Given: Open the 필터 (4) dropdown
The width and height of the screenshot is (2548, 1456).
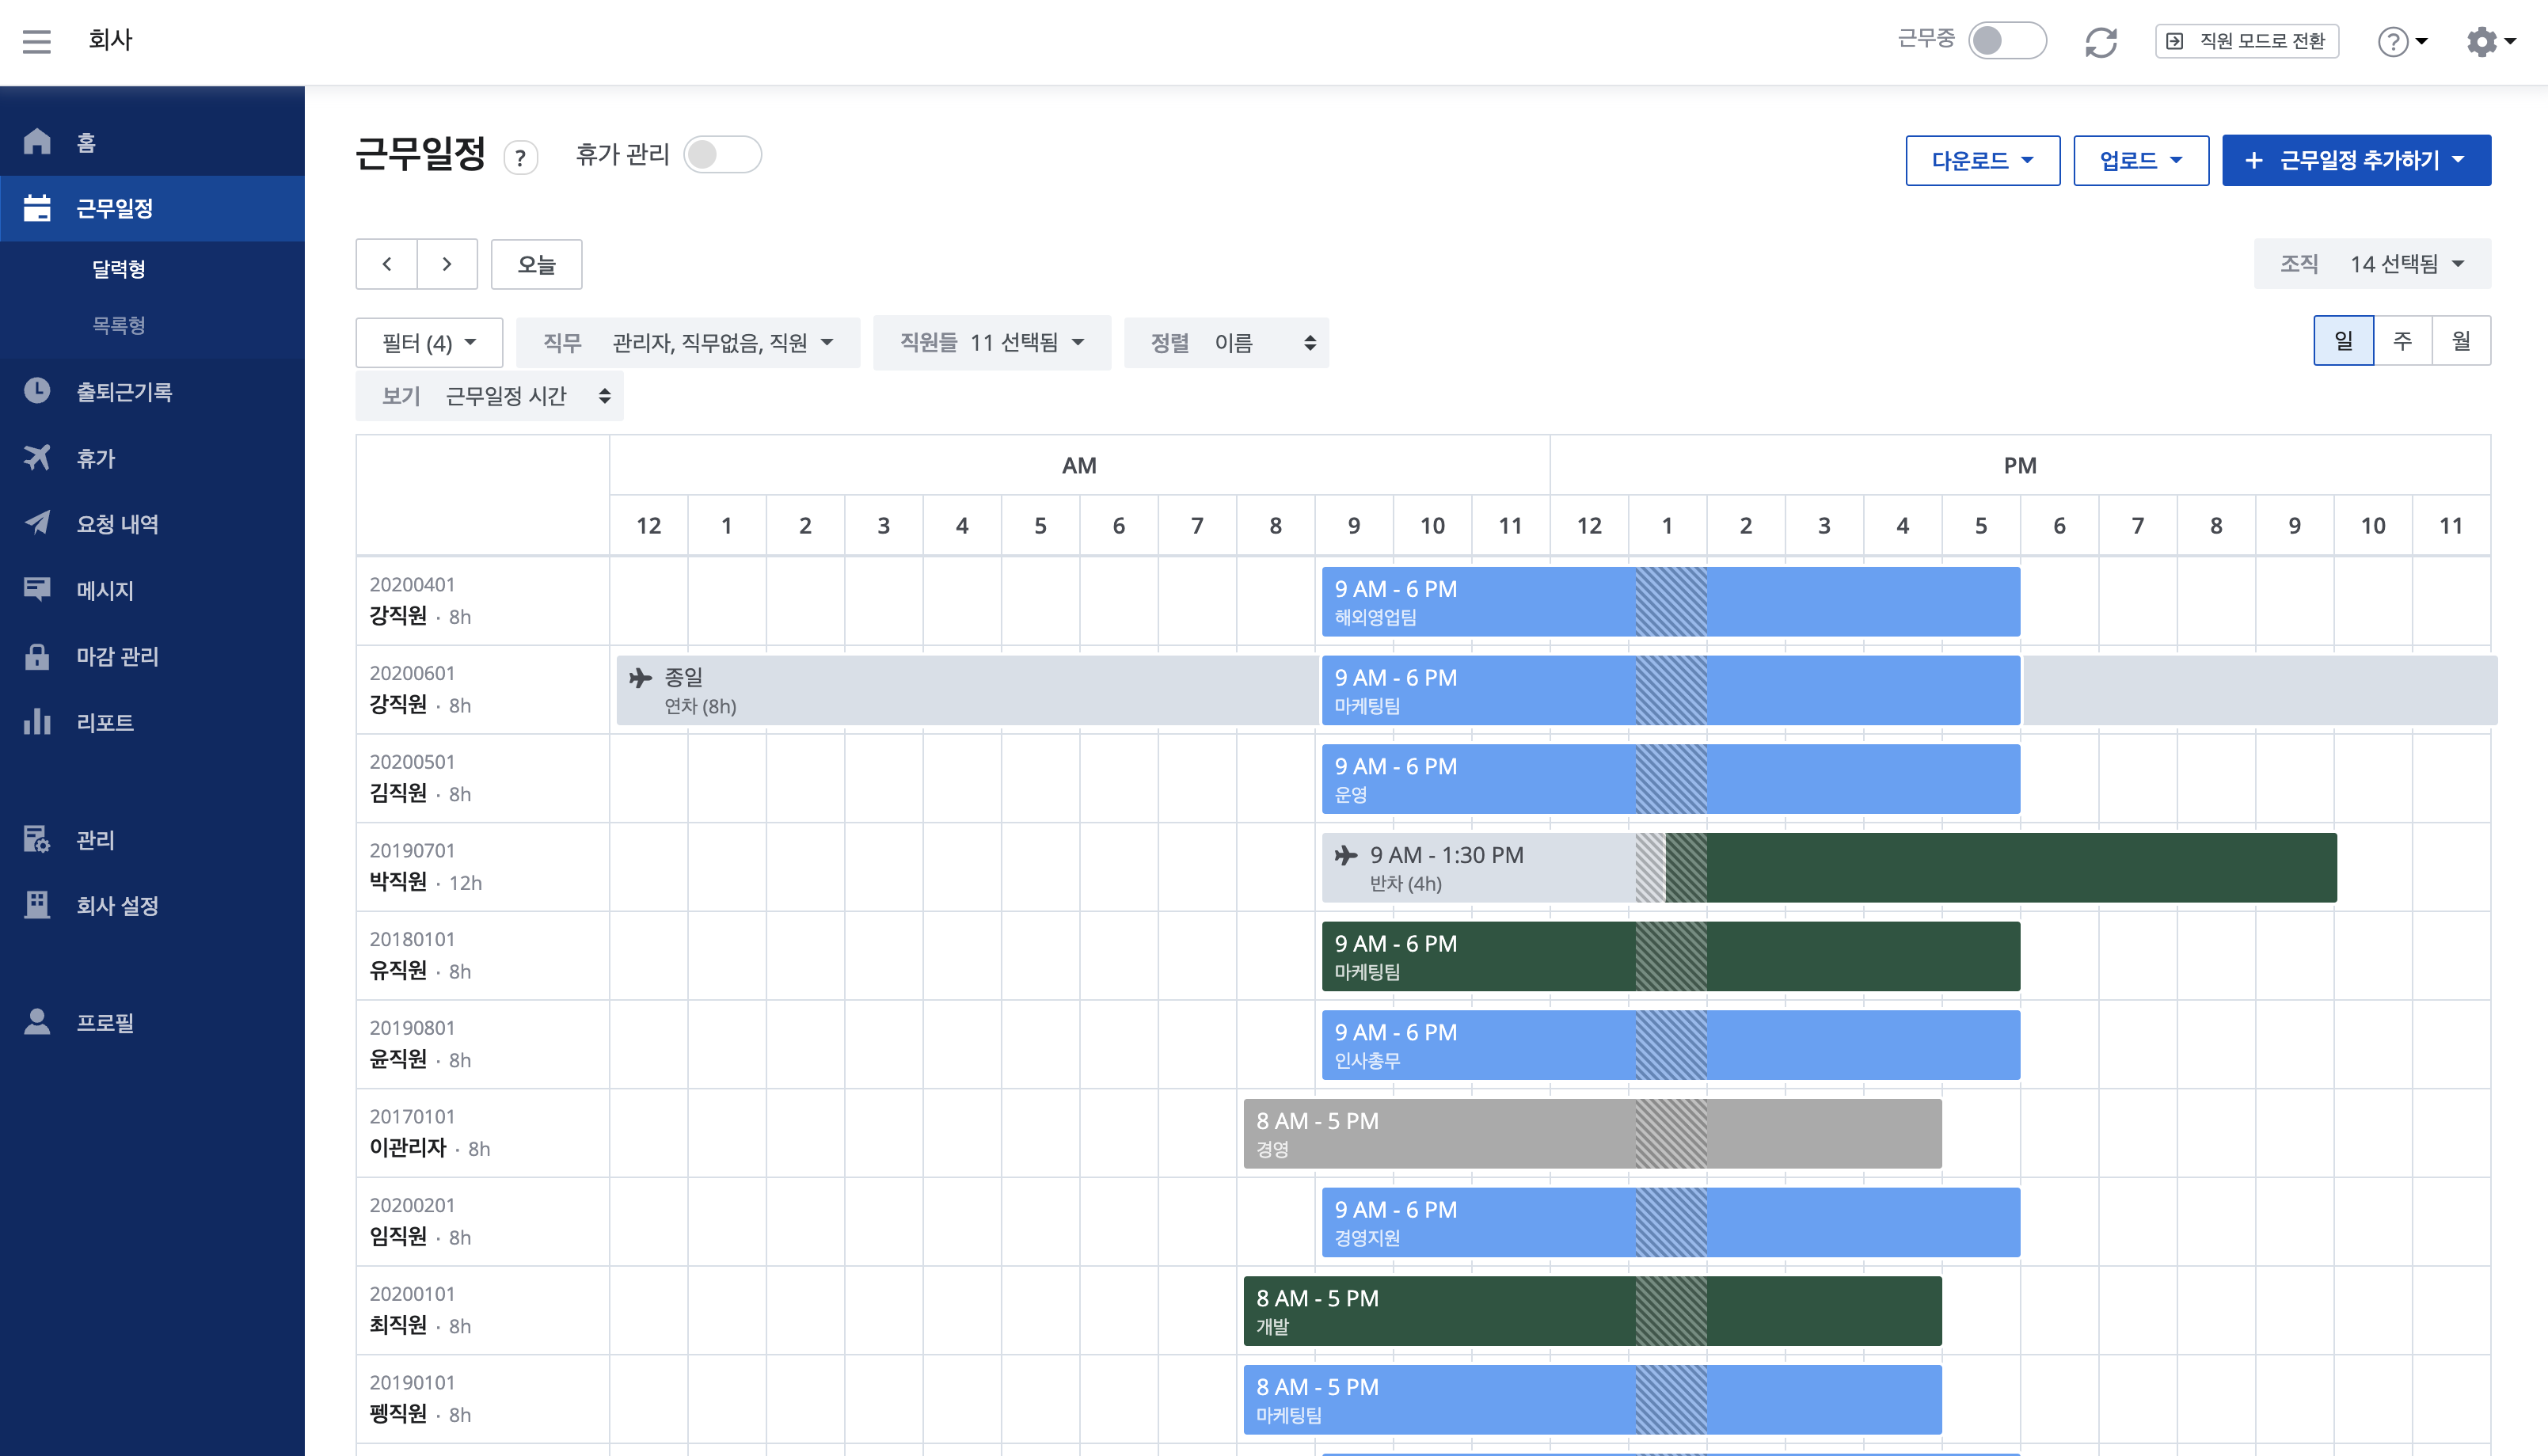Looking at the screenshot, I should pos(428,342).
